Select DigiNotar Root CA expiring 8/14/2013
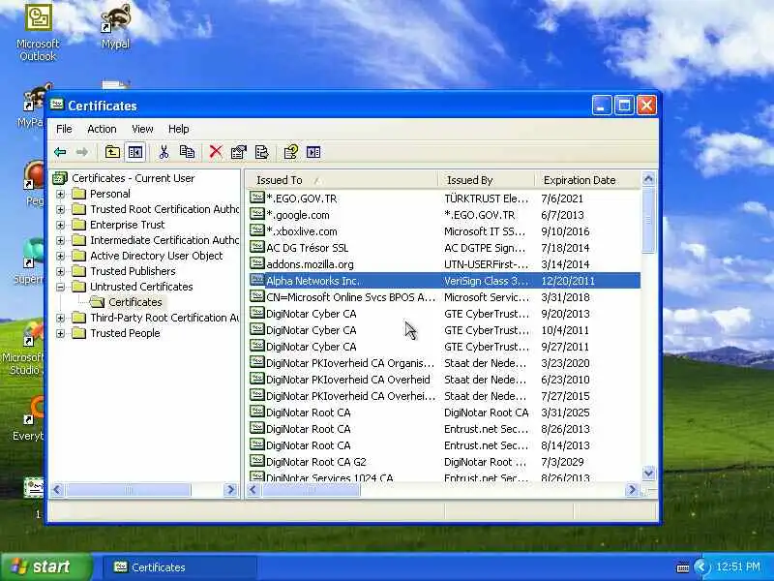This screenshot has height=581, width=774. 444,445
